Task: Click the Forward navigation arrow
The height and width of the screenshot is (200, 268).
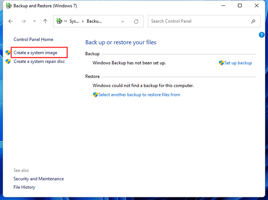Action: click(x=23, y=21)
